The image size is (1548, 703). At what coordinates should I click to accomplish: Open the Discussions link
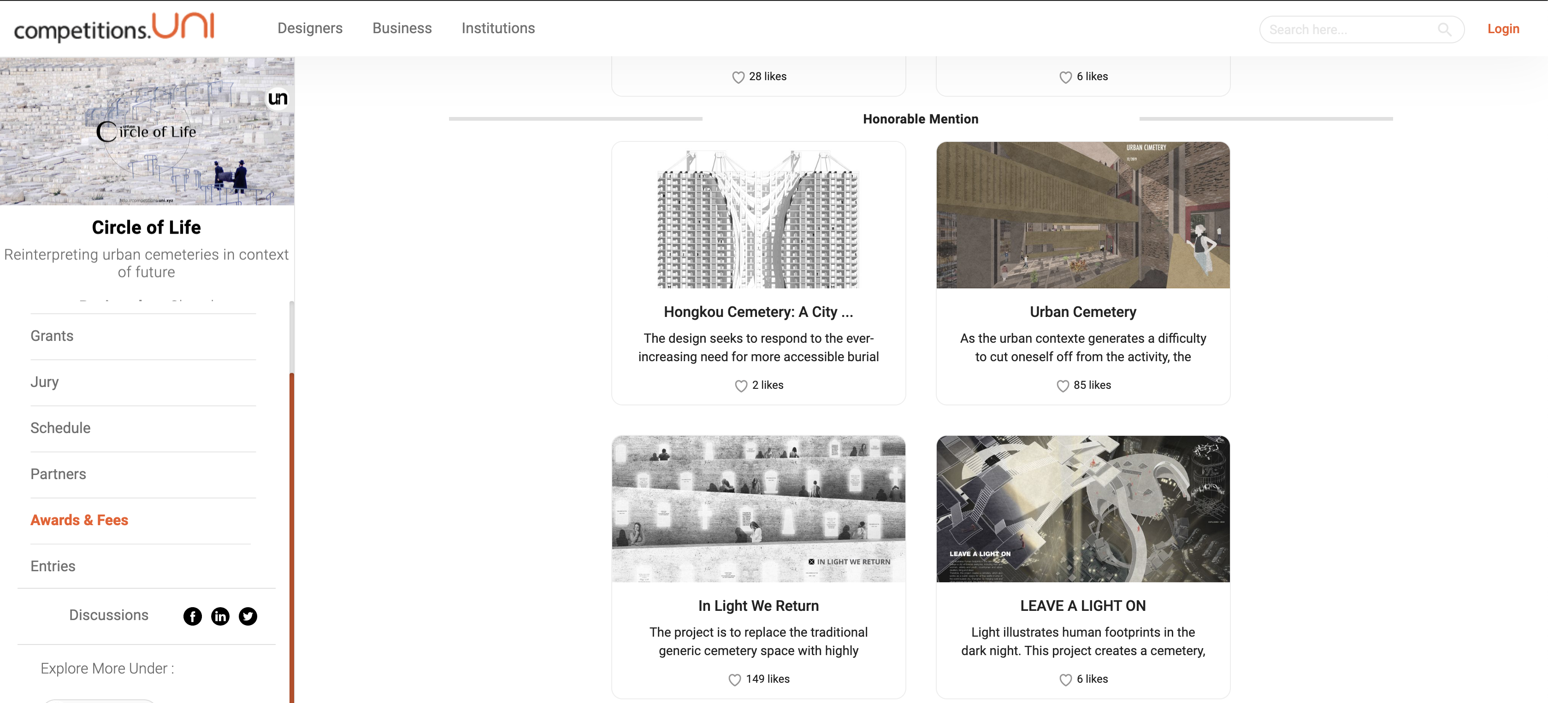tap(109, 615)
